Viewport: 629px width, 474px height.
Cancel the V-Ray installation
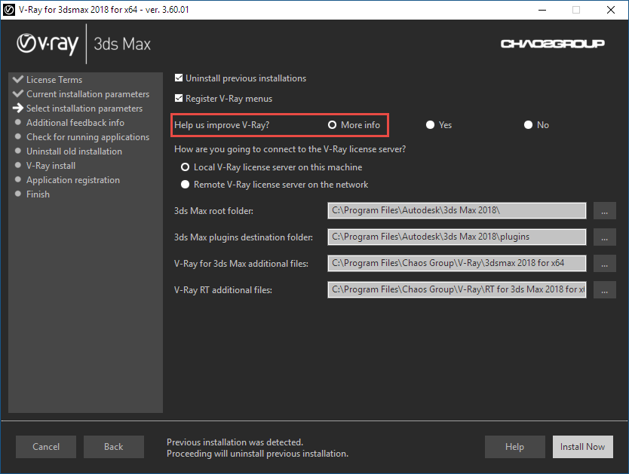click(x=46, y=447)
